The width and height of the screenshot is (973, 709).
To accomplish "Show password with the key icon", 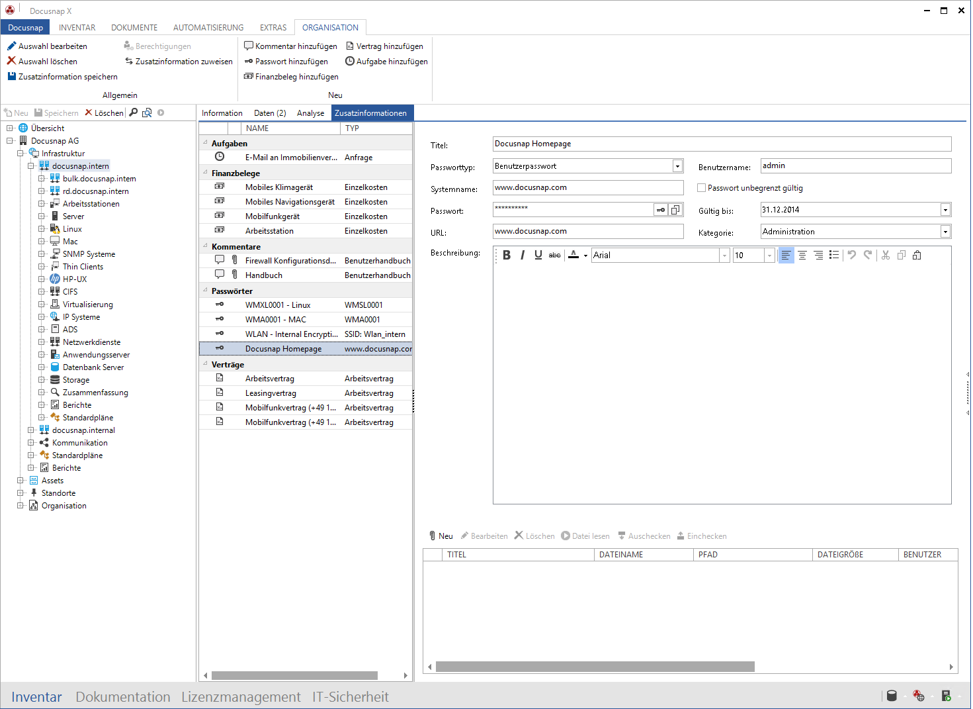I will 661,210.
